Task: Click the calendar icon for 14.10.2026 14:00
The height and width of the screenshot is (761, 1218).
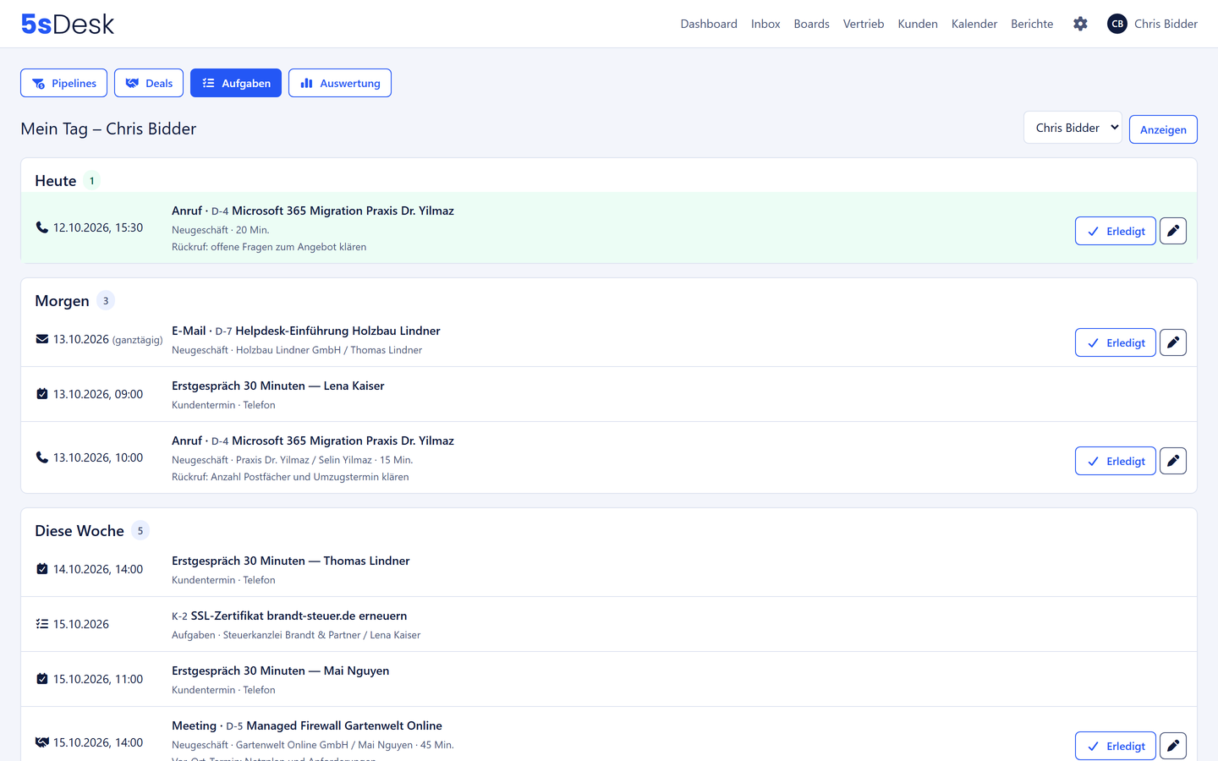Action: click(x=41, y=569)
